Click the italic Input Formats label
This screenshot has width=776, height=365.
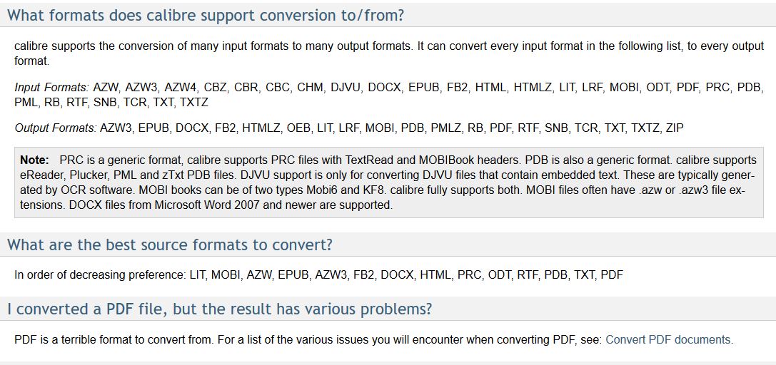tap(51, 88)
